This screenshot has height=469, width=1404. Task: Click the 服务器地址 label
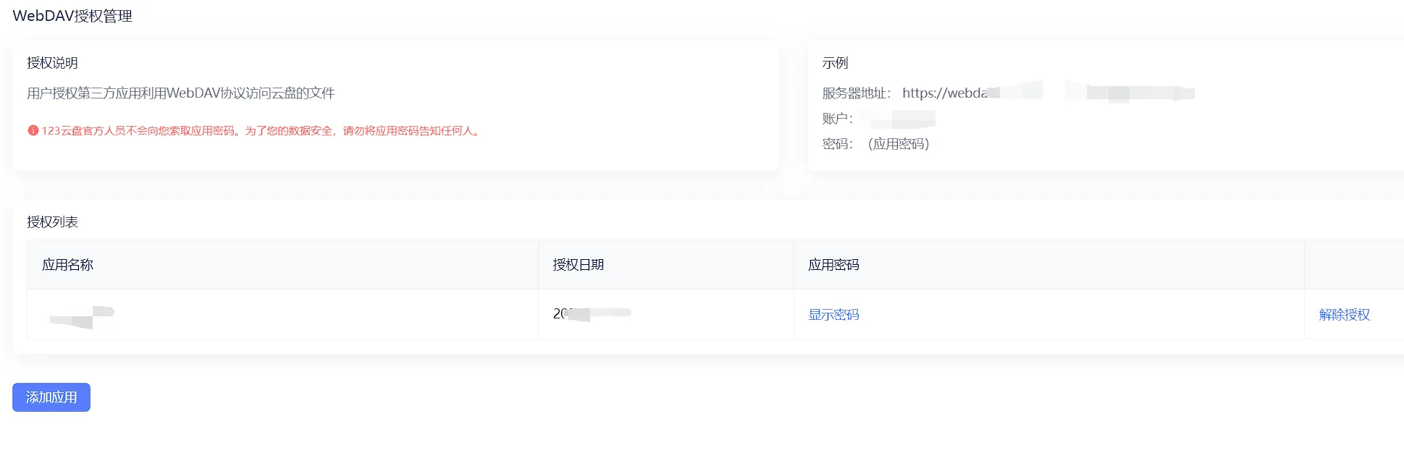856,93
